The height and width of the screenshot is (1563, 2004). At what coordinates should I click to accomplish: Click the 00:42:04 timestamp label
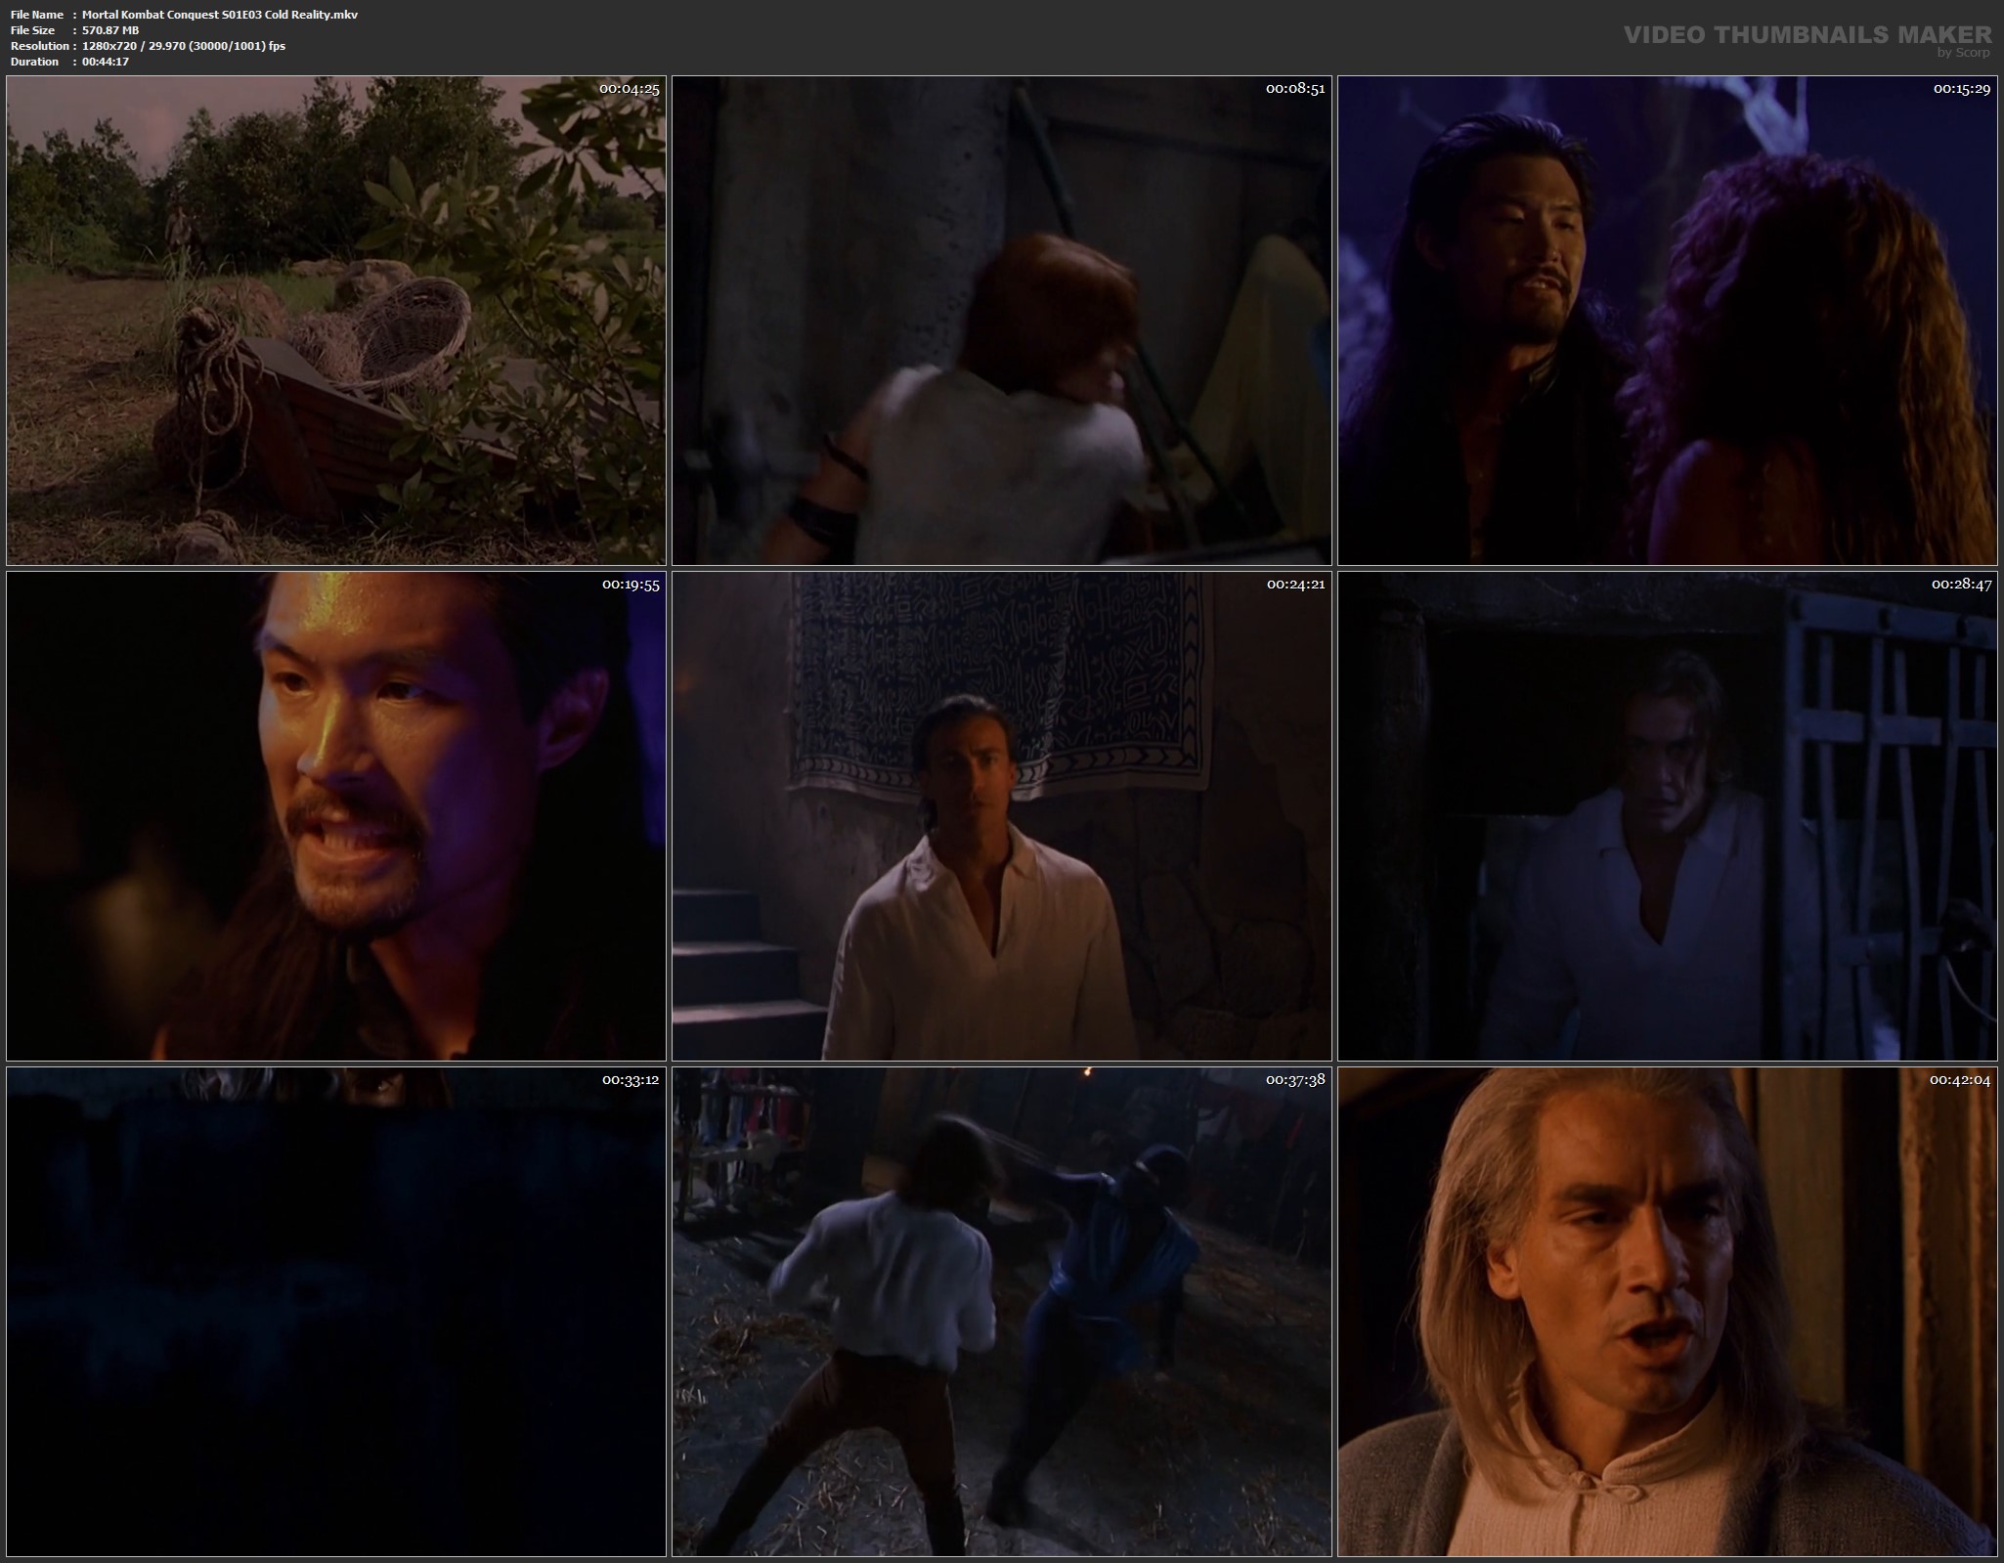[1959, 1080]
